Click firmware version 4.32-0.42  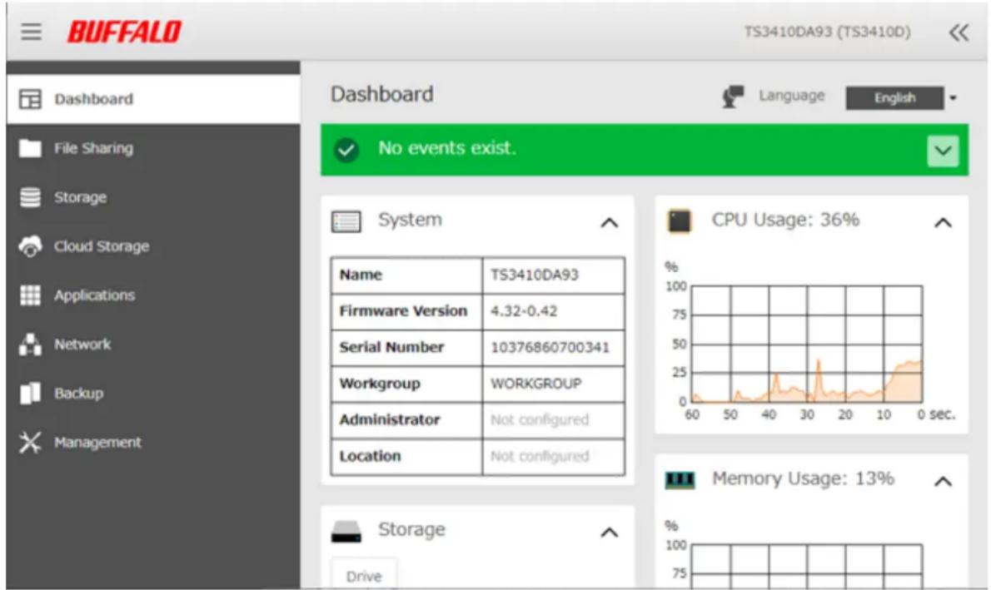[524, 310]
